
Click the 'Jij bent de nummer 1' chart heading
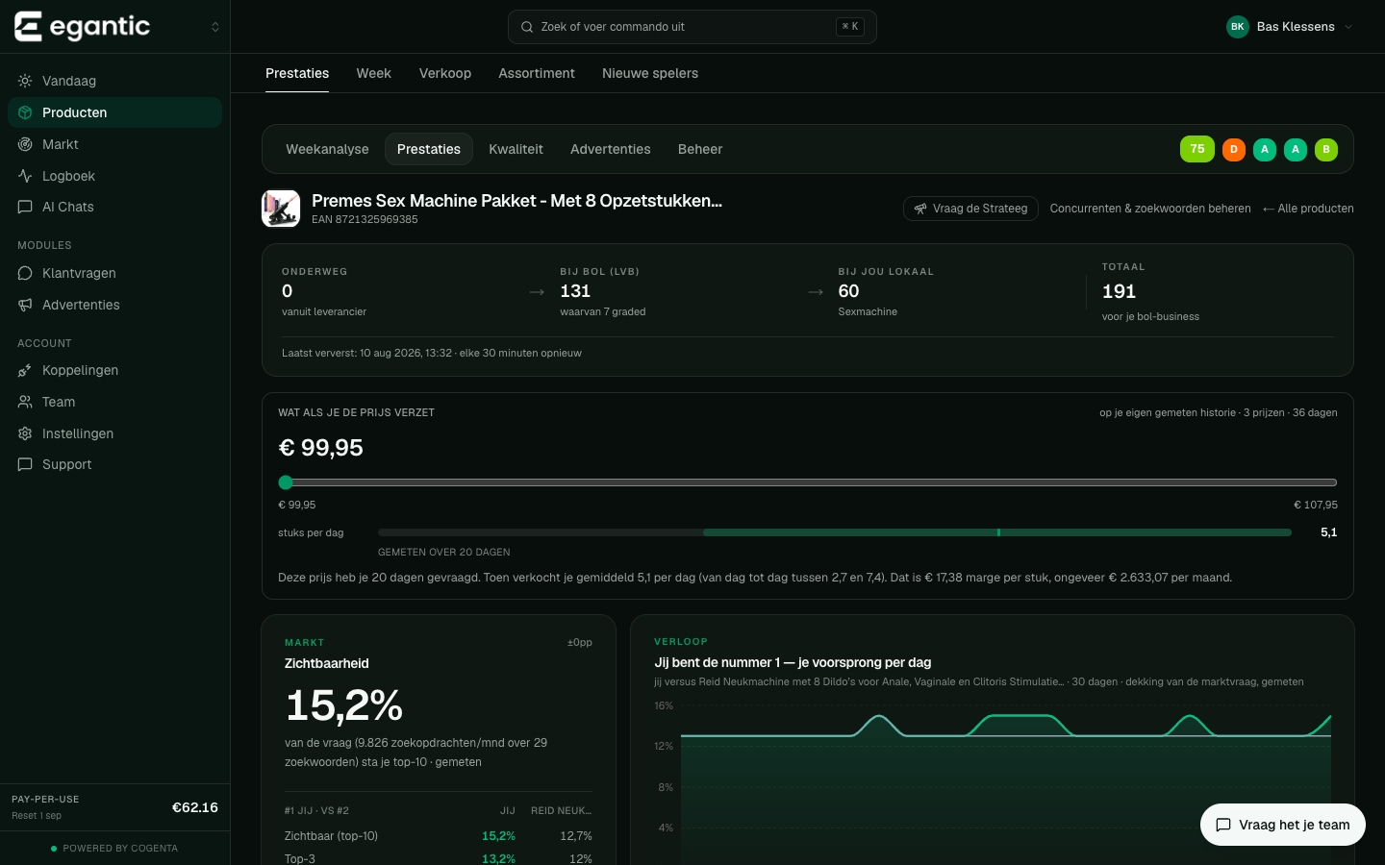click(793, 662)
